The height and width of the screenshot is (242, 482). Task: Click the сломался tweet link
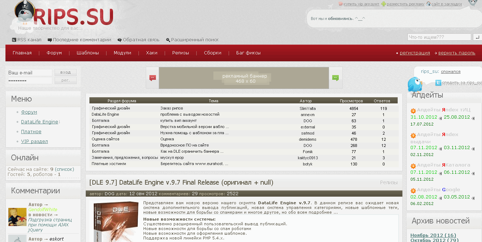pyautogui.click(x=451, y=72)
